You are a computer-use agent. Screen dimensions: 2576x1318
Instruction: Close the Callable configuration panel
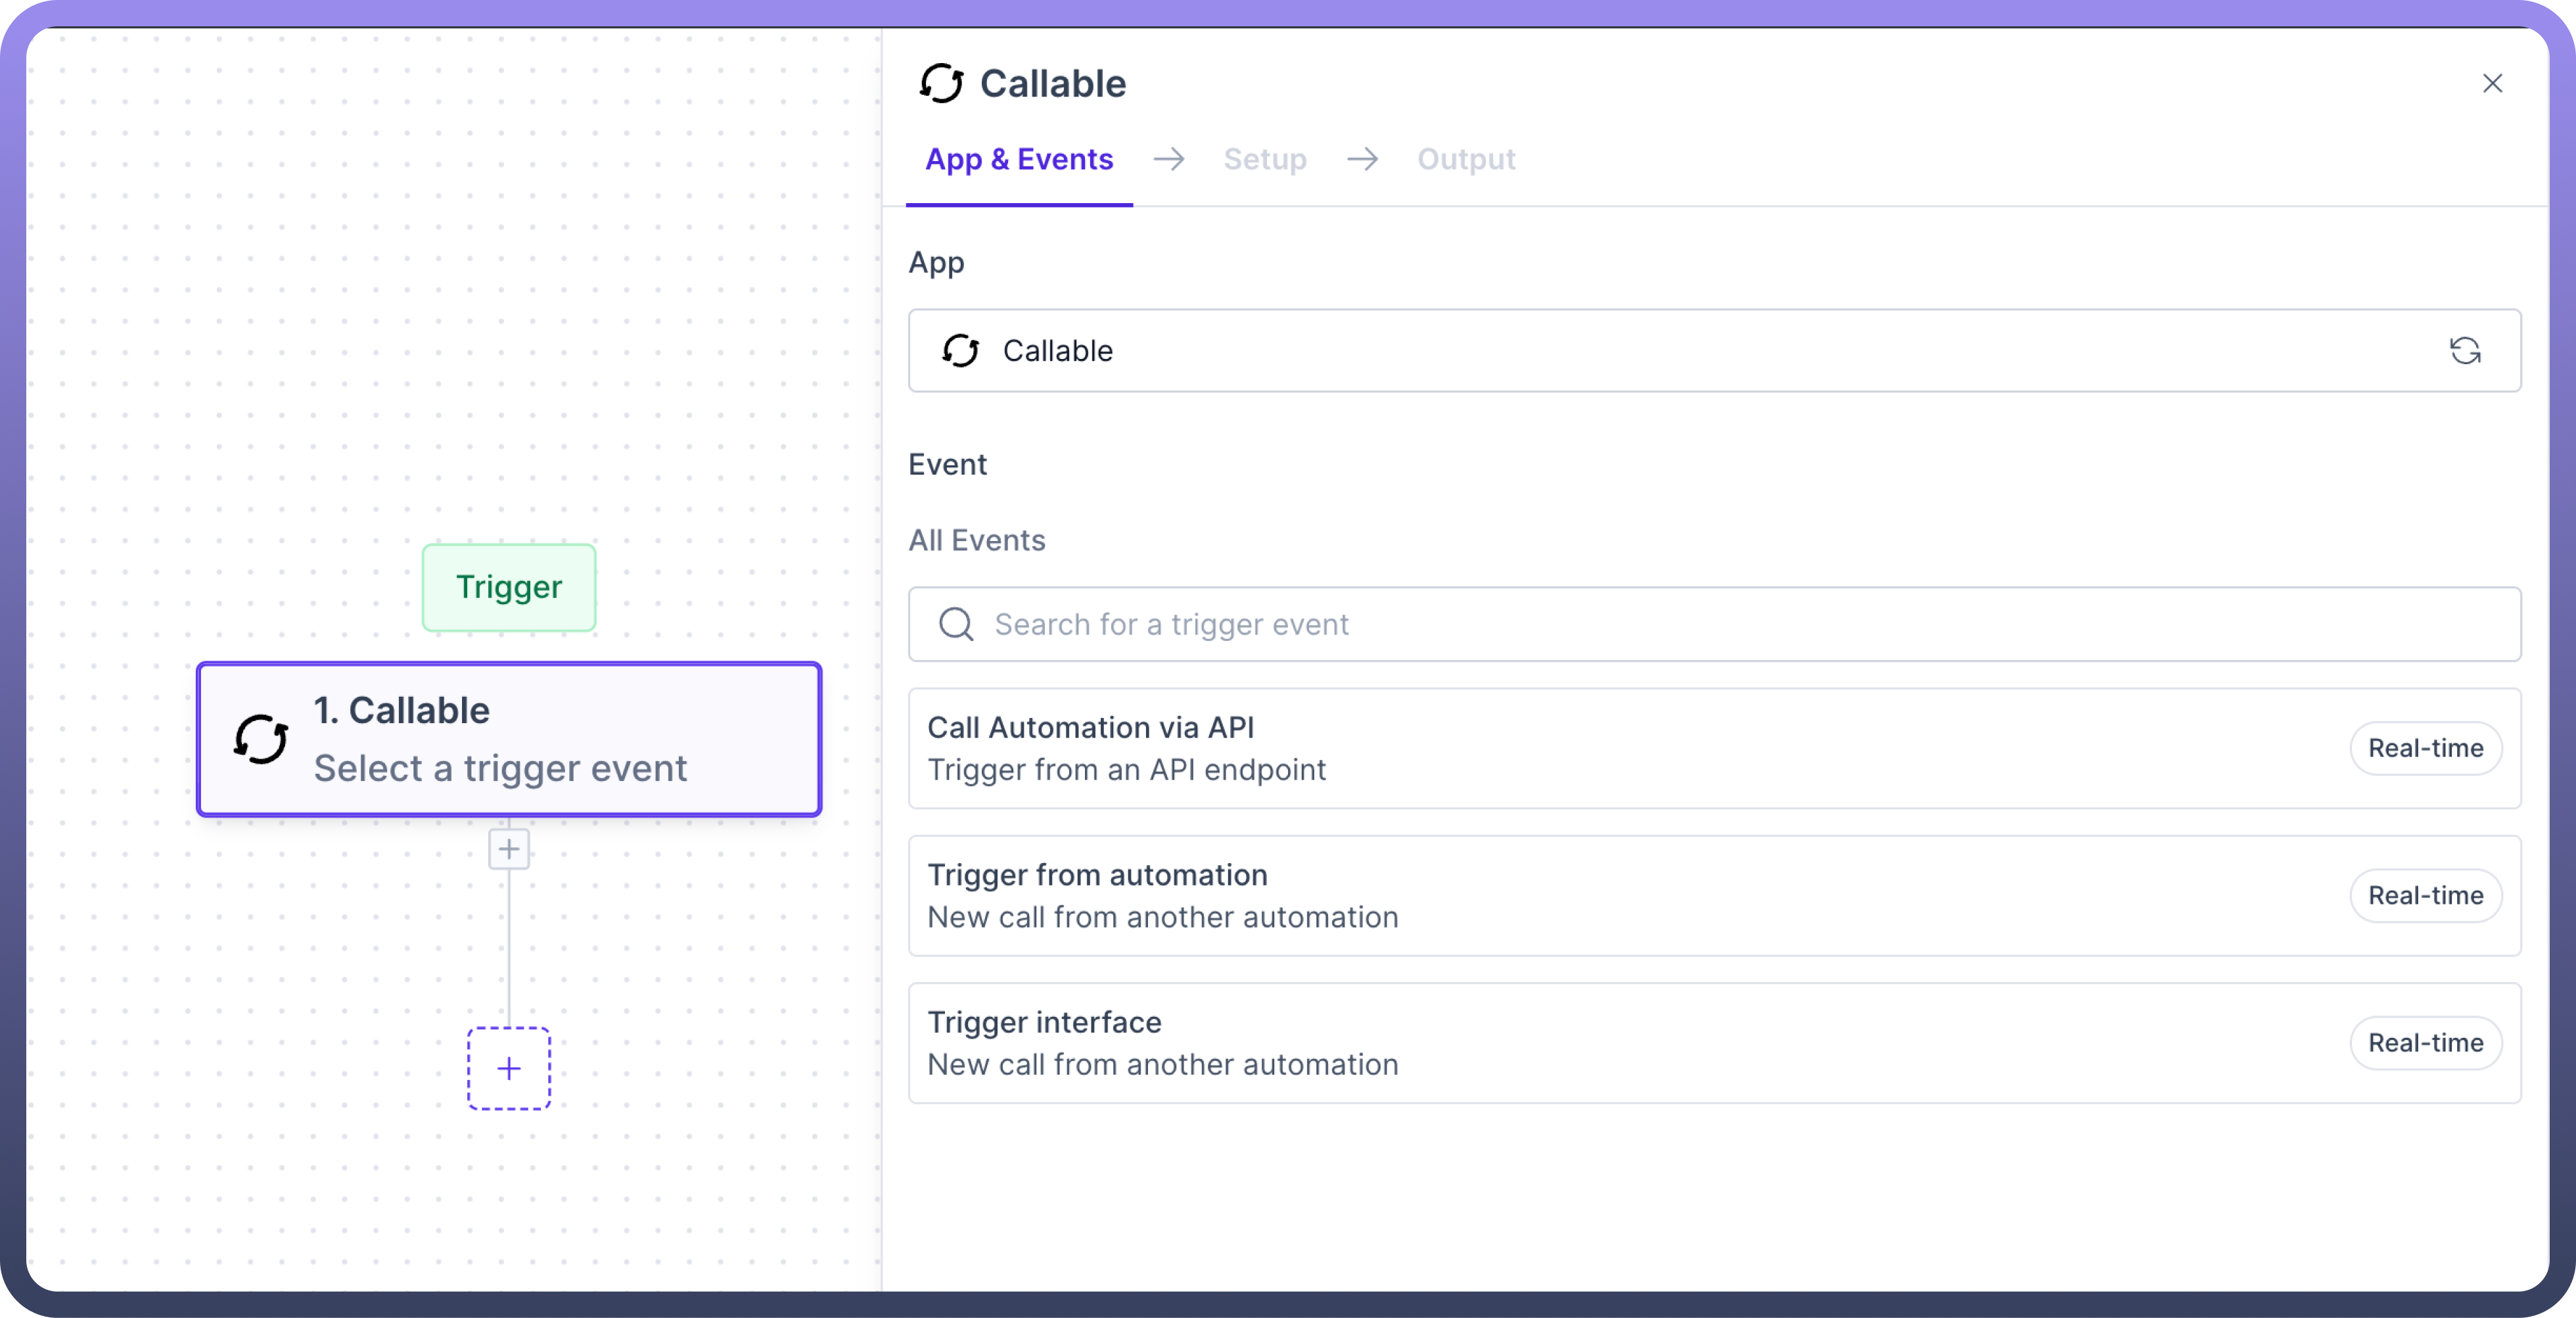[2492, 83]
